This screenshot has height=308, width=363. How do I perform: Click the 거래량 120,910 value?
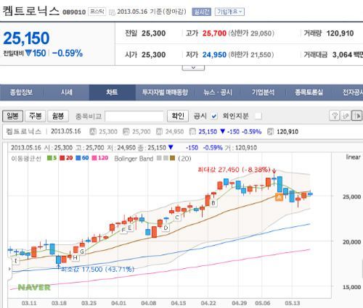[340, 33]
